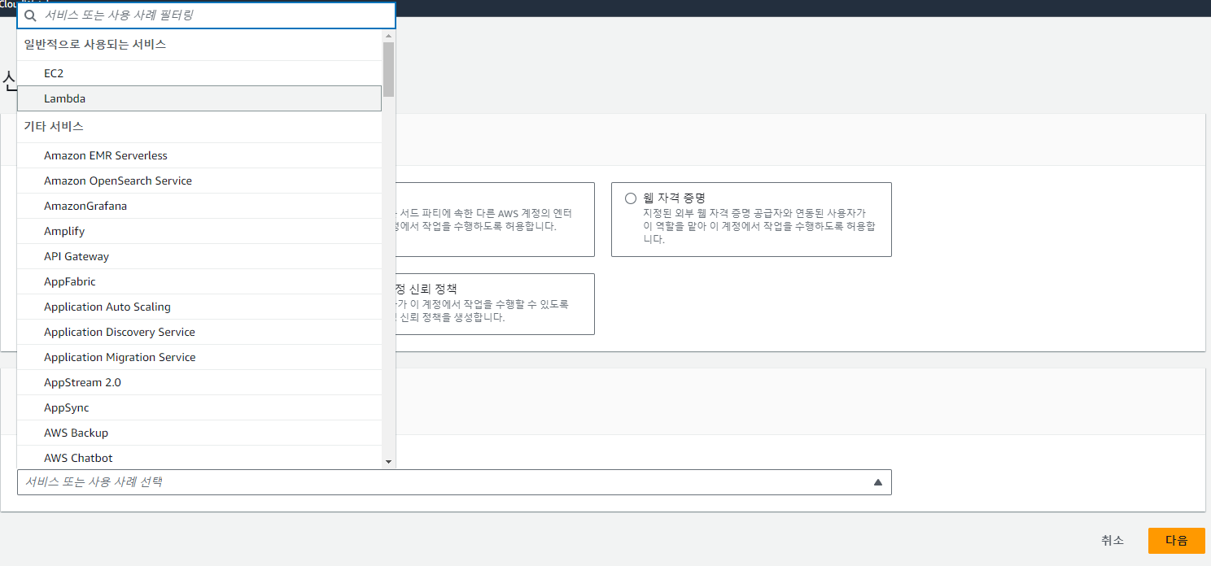
Task: Select the 웹 자격 증명 radio button
Action: (631, 198)
